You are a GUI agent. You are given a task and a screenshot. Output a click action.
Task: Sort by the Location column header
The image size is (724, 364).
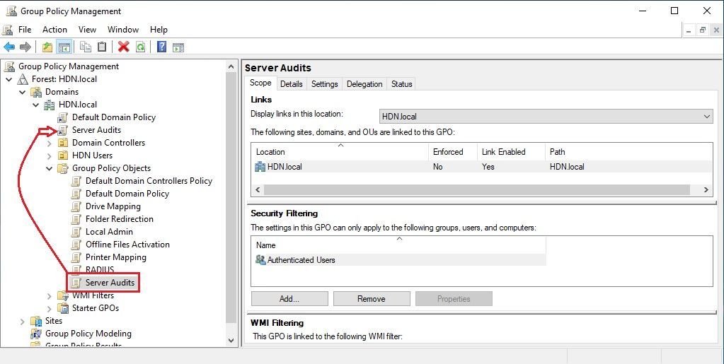click(340, 152)
